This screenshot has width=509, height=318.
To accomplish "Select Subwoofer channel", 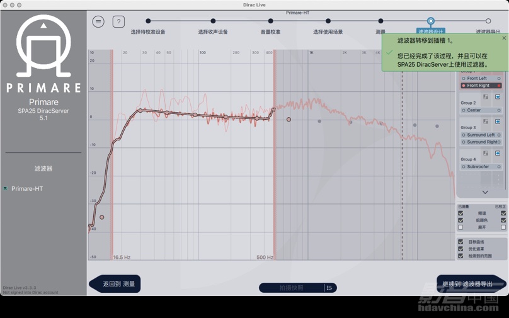I will [481, 167].
